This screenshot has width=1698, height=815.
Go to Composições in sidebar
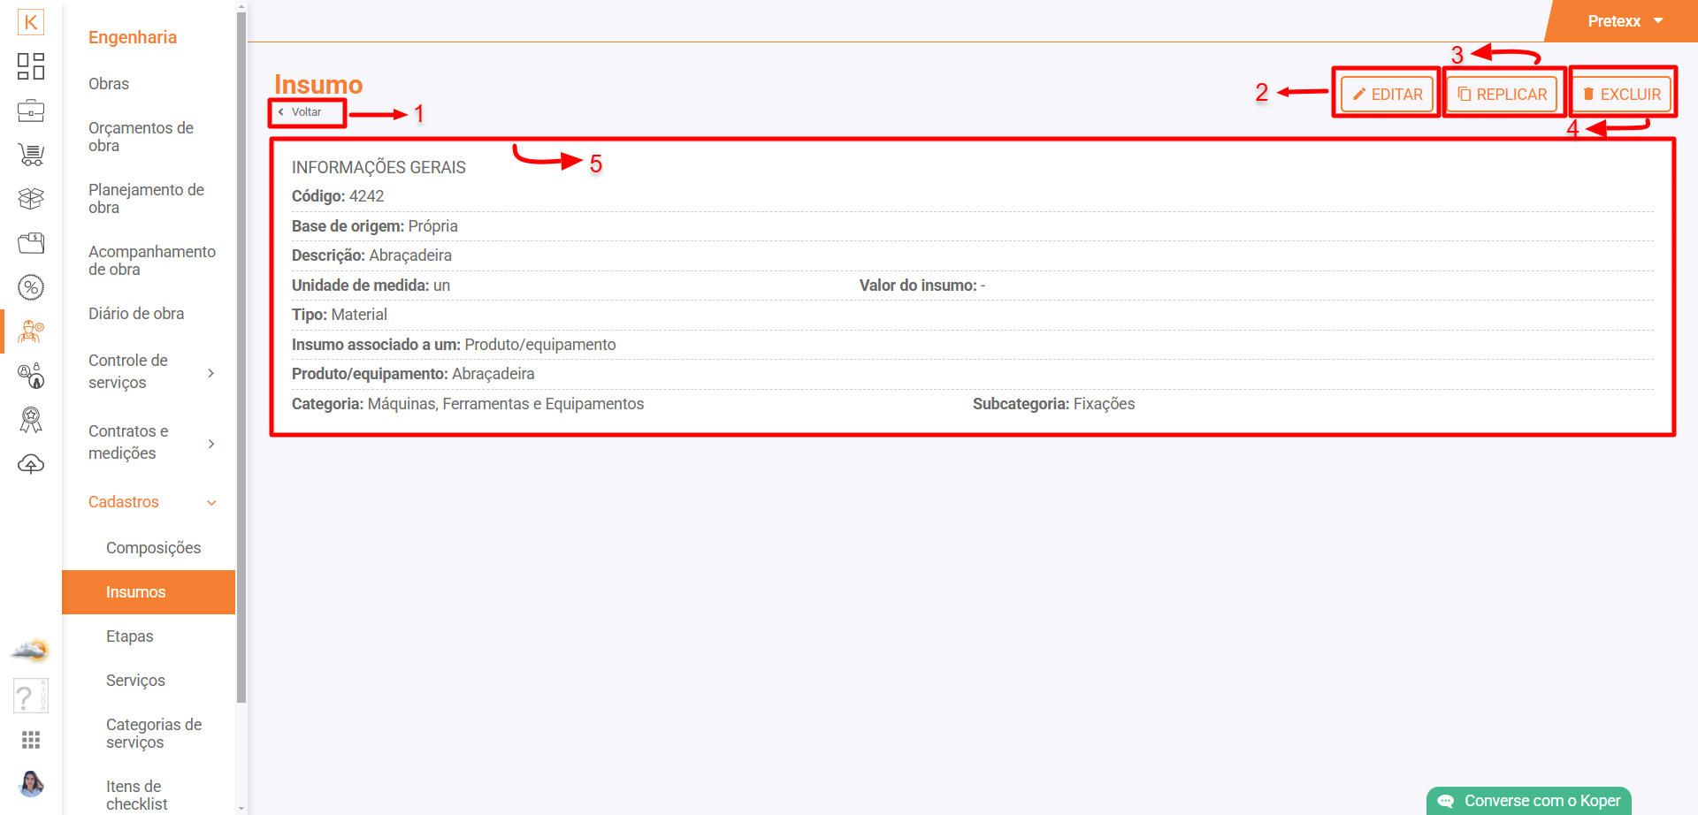(x=153, y=548)
